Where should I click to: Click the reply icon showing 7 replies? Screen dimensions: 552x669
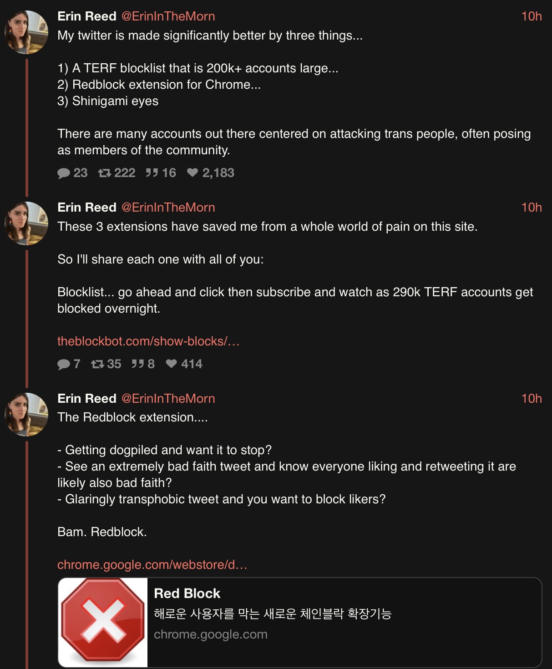pyautogui.click(x=64, y=364)
